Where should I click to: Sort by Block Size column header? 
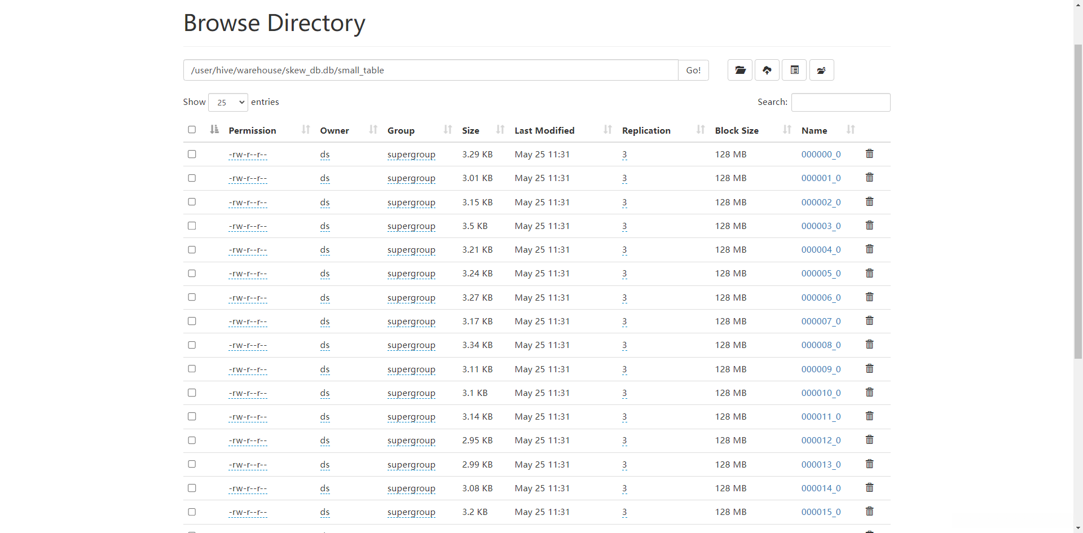point(737,130)
